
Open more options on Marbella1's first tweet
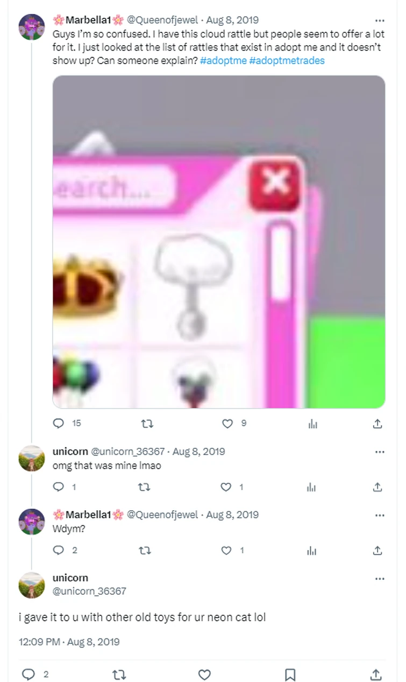click(x=380, y=21)
